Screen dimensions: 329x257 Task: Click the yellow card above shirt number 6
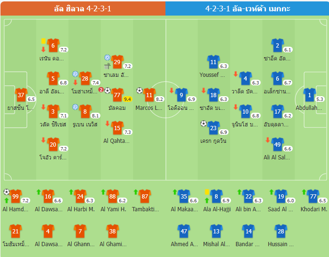click(43, 41)
